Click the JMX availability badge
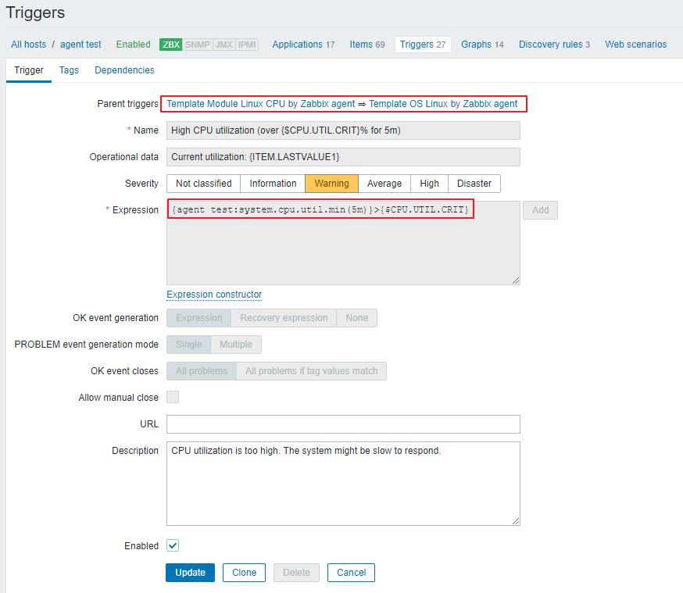Screen dimensions: 683x593 pyautogui.click(x=224, y=45)
